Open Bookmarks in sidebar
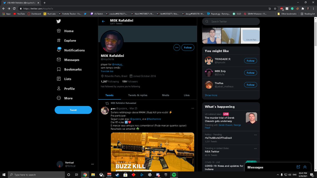 tap(69, 69)
